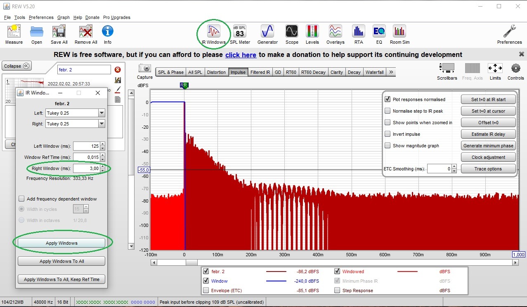Toggle the Windowed trace checkbox

pos(337,272)
